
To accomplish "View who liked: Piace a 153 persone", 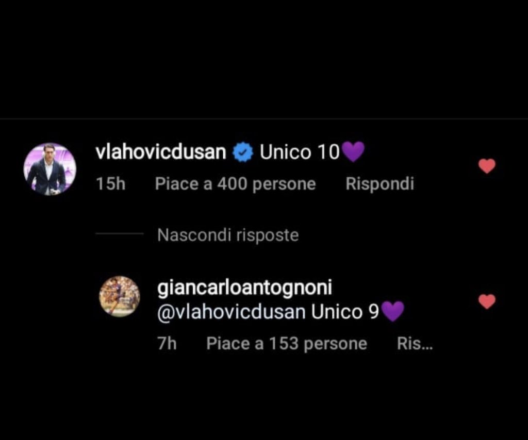I will pos(287,344).
